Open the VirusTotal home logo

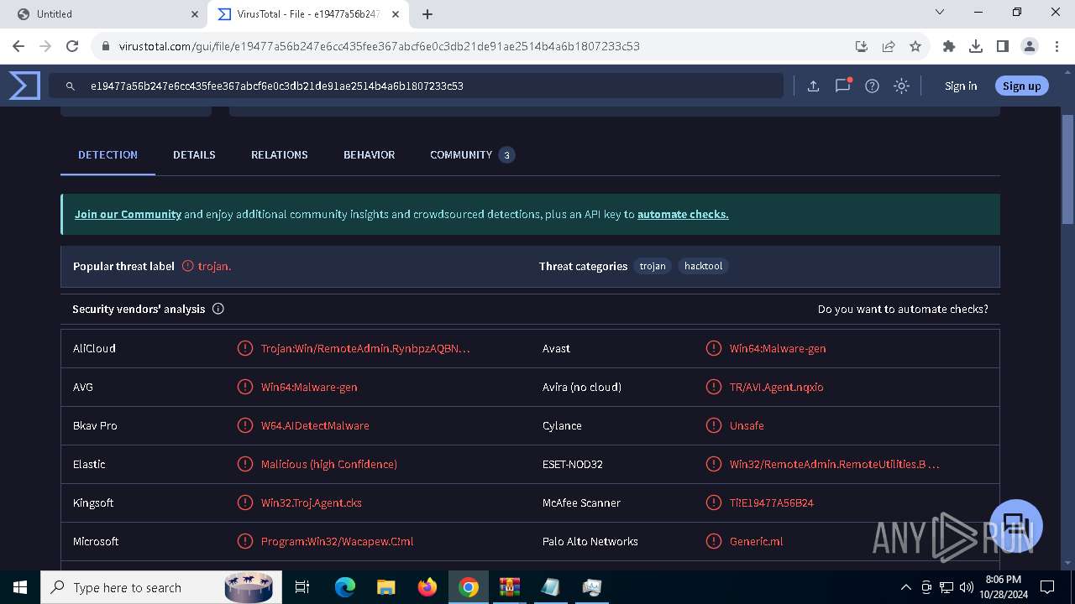tap(24, 86)
